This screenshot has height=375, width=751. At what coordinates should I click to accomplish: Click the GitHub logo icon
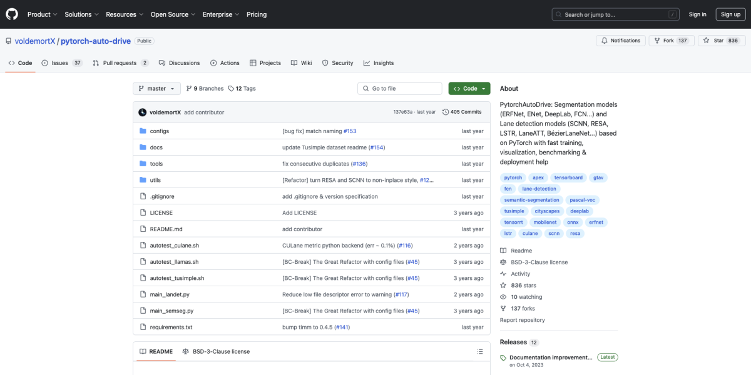12,14
